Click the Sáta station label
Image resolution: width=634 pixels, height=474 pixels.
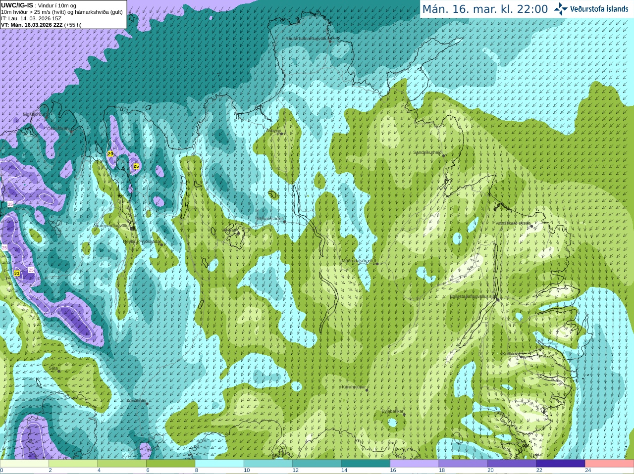coord(53,368)
